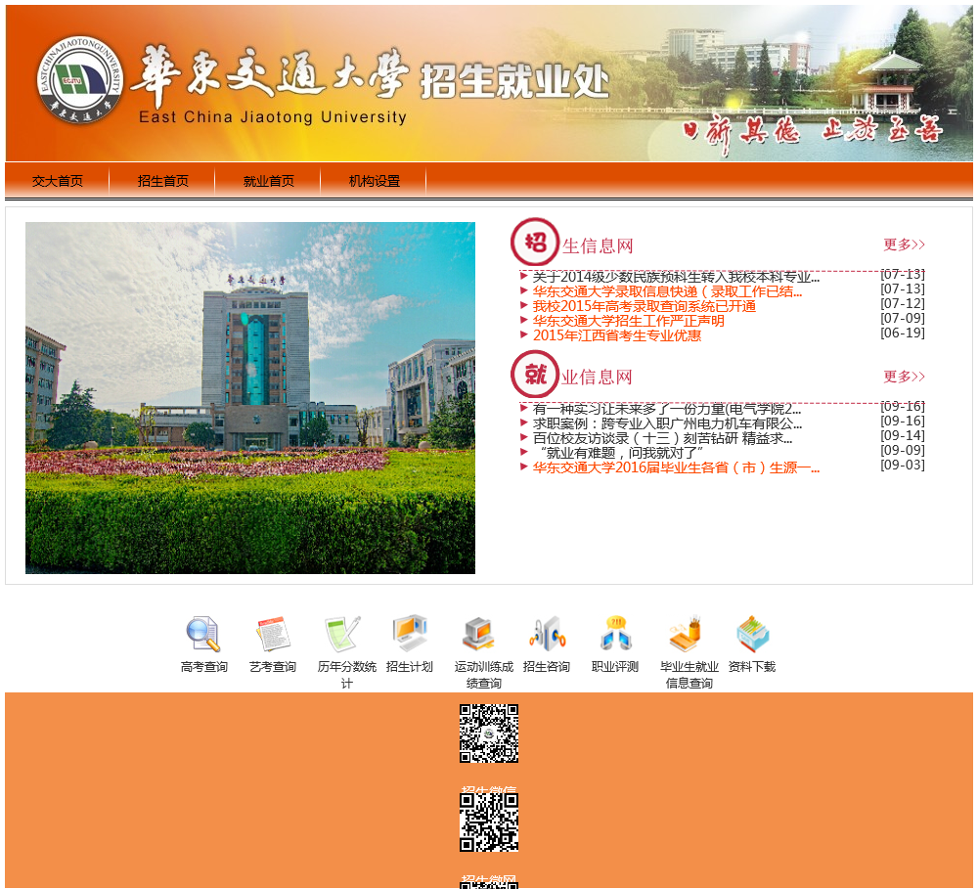Click the 招生咨询 text label

547,666
